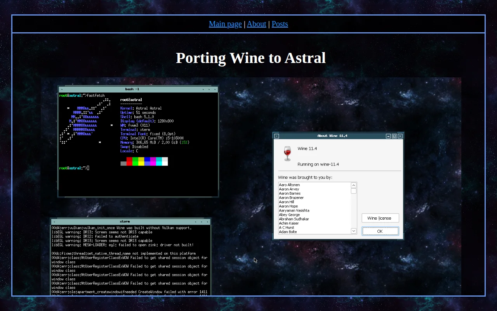Select A C Hurst in contributors list
The image size is (497, 311).
[x=287, y=228]
